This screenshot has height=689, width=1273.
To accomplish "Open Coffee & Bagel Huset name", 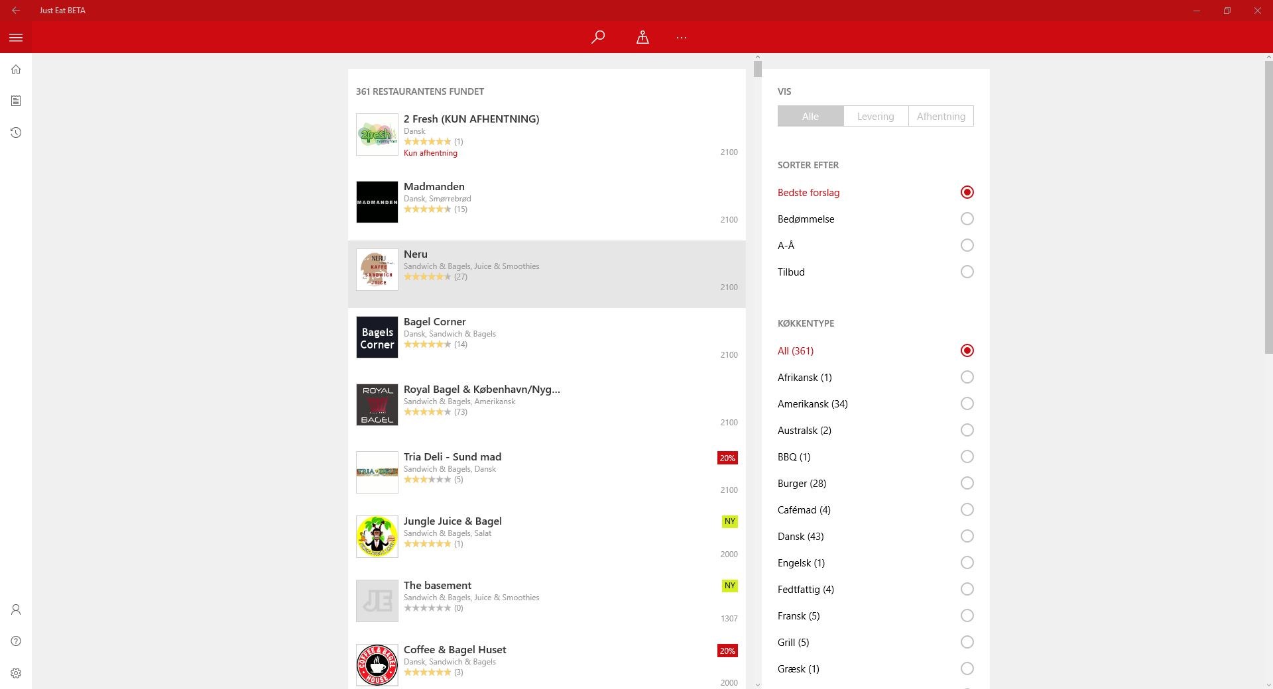I will tap(455, 649).
